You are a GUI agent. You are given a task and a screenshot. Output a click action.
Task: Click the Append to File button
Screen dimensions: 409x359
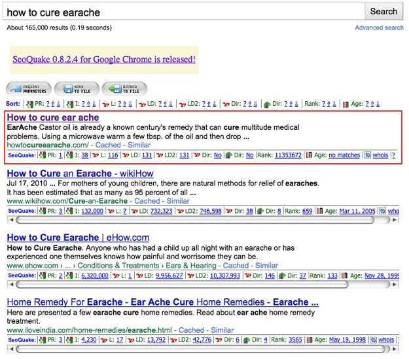(x=124, y=89)
